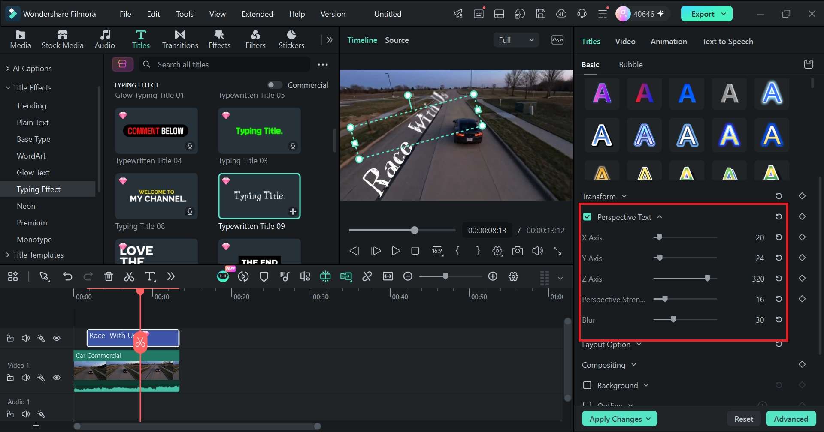Uncheck the Perspective Text checkbox
Viewport: 824px width, 432px height.
587,217
